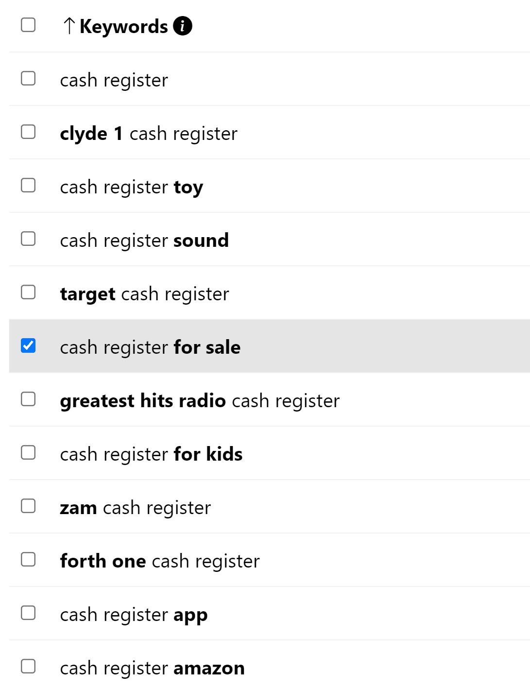Click the 'cash register amazon' keyword text
Screen dimensions: 530x689
[152, 668]
